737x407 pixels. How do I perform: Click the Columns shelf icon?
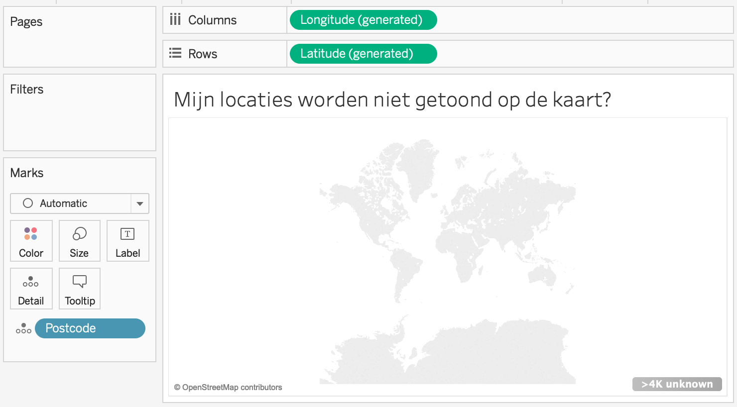[175, 20]
